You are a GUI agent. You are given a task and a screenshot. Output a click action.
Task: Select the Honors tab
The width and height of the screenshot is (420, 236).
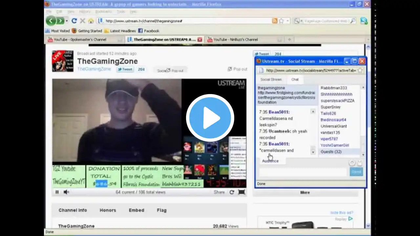click(x=108, y=210)
